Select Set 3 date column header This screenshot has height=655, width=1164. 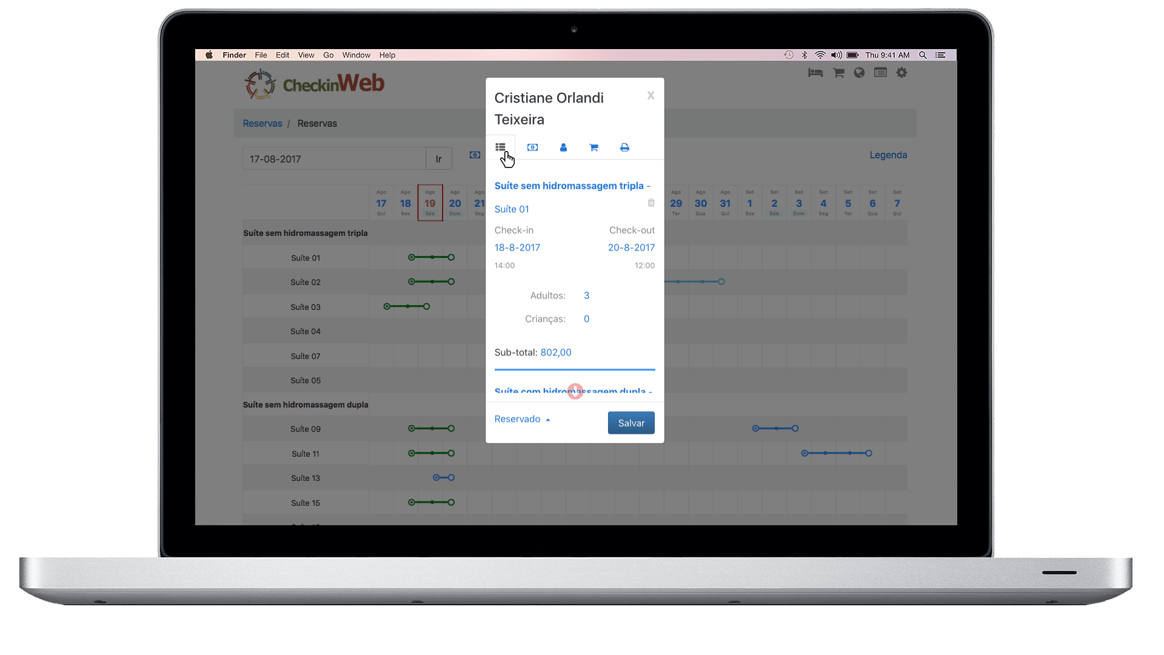pyautogui.click(x=799, y=203)
